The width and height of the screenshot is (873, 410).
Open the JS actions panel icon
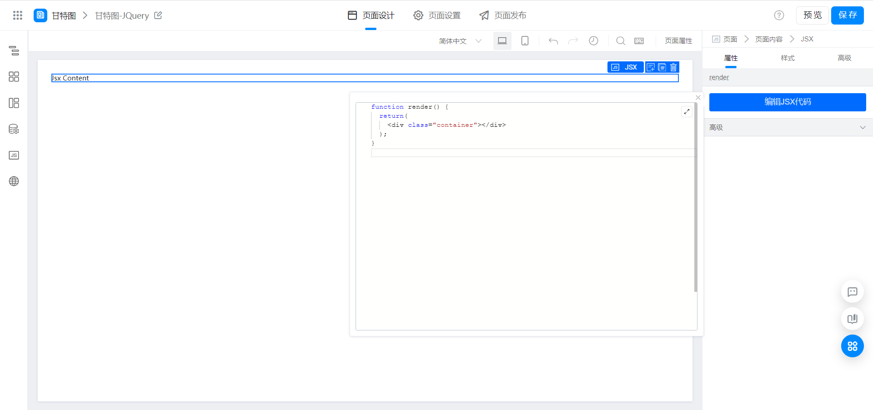14,155
